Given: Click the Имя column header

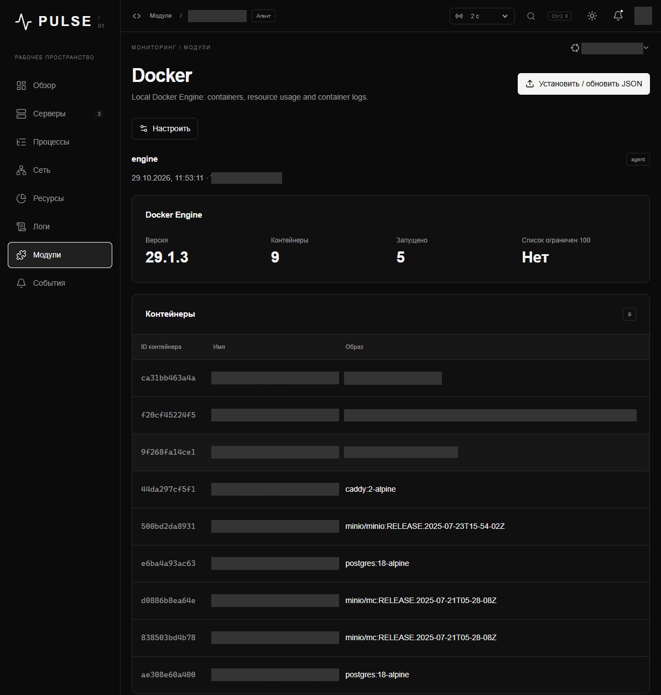Looking at the screenshot, I should click(x=219, y=347).
